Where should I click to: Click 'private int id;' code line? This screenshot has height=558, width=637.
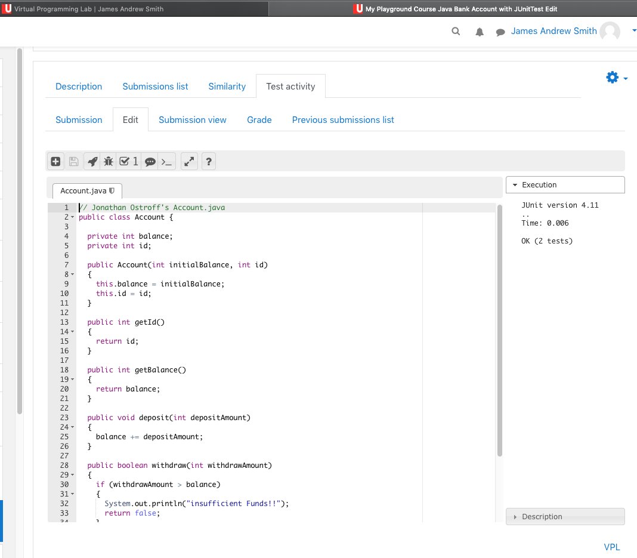(119, 245)
